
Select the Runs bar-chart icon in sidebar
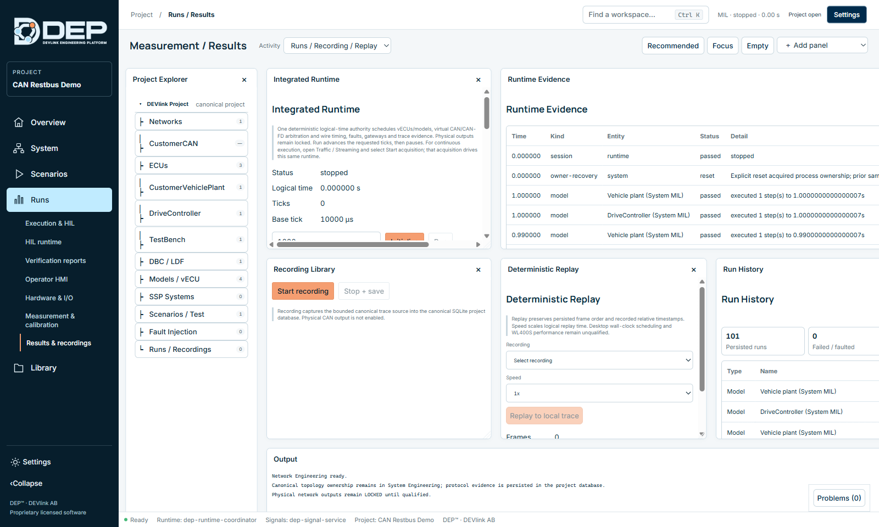[x=19, y=200]
